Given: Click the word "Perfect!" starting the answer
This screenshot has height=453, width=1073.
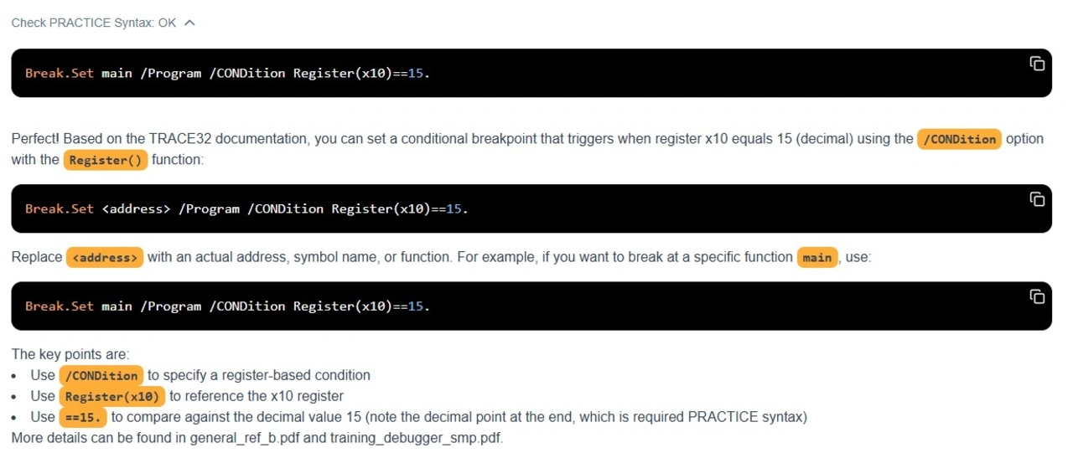Looking at the screenshot, I should tap(35, 139).
